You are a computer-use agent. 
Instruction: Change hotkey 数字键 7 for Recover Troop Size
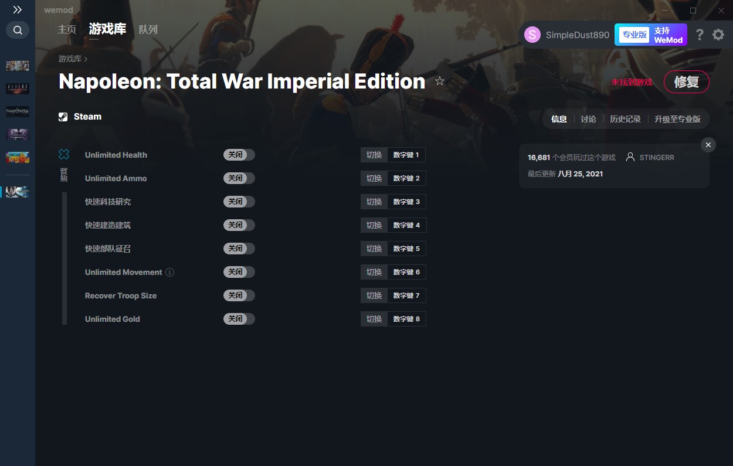coord(406,295)
